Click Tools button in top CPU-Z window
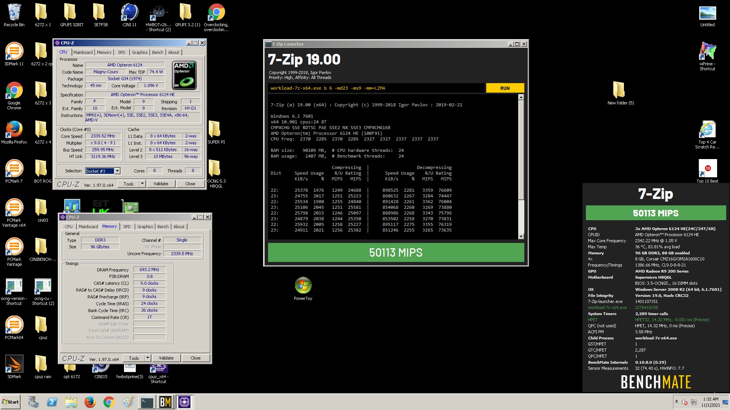This screenshot has height=410, width=730. click(129, 184)
